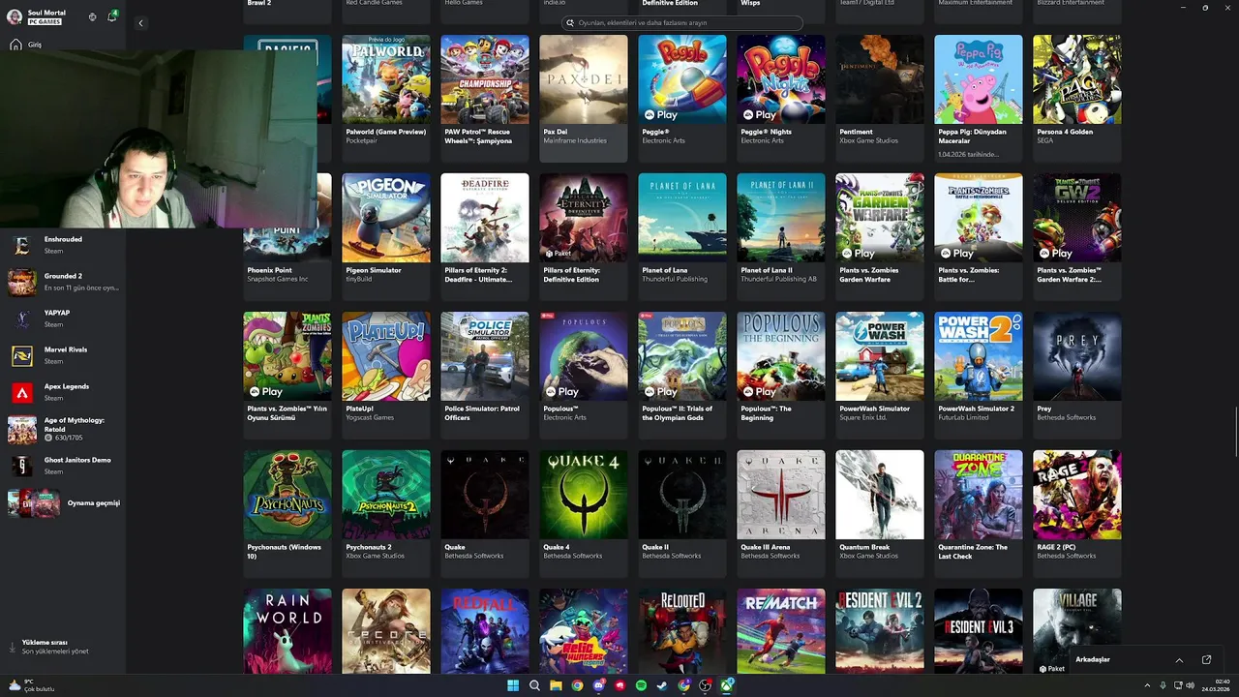This screenshot has height=697, width=1239.
Task: Open Steam from the taskbar
Action: 662,685
